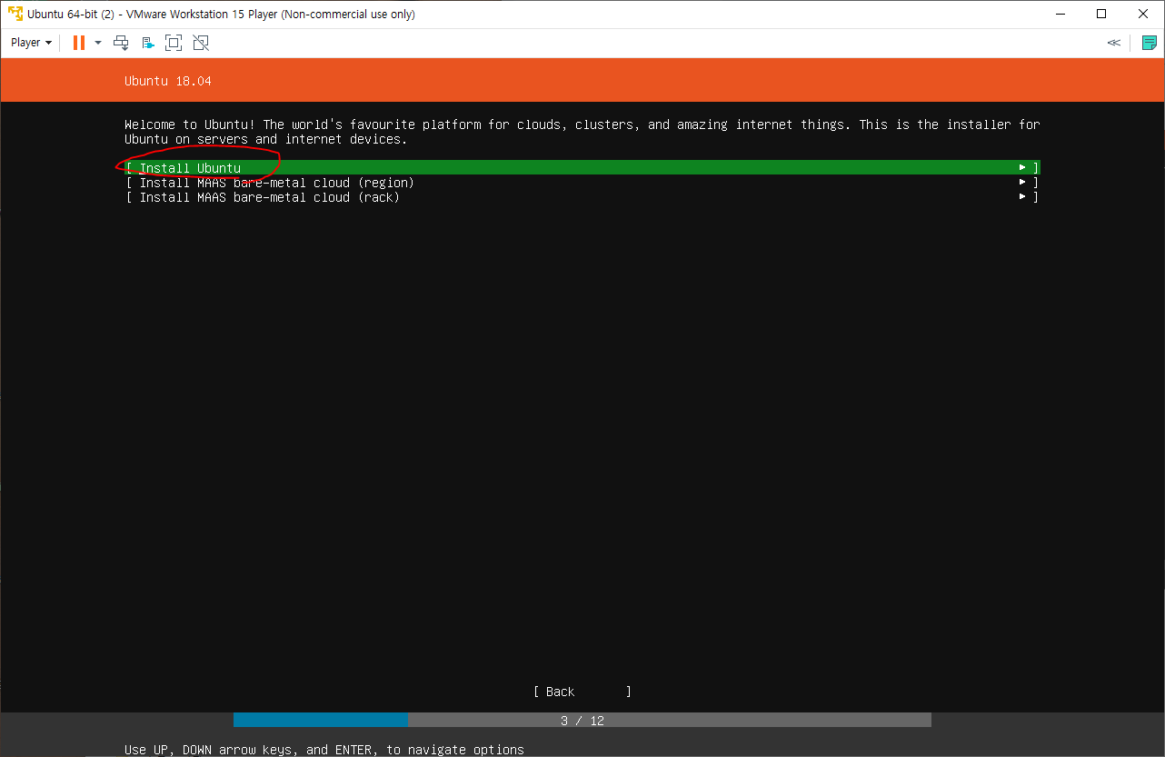Maximize the VMware Player window

click(x=1101, y=14)
